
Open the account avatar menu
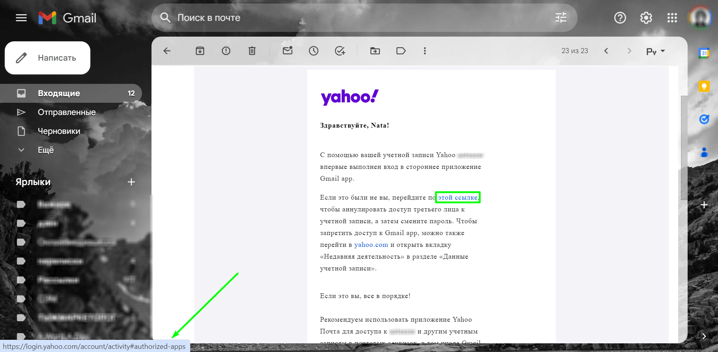pos(701,18)
